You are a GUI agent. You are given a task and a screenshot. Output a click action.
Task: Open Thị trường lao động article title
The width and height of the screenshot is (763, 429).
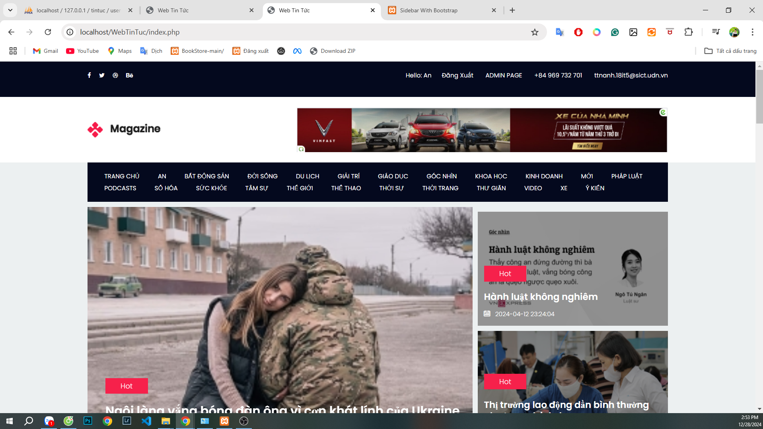pyautogui.click(x=566, y=405)
